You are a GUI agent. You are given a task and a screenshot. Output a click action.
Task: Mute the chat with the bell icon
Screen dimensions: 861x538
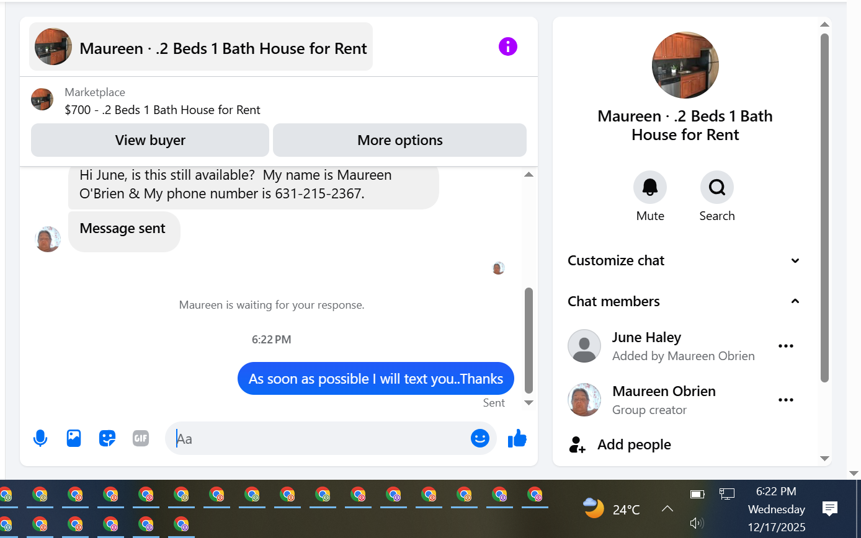pos(650,187)
